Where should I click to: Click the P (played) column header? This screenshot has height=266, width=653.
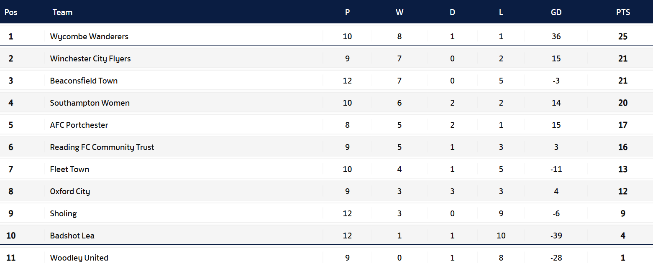coord(347,12)
